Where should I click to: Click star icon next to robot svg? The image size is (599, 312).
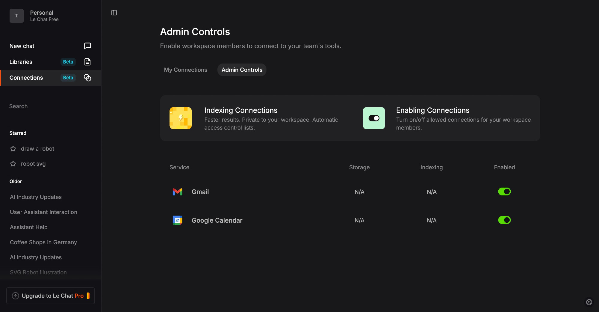point(13,164)
